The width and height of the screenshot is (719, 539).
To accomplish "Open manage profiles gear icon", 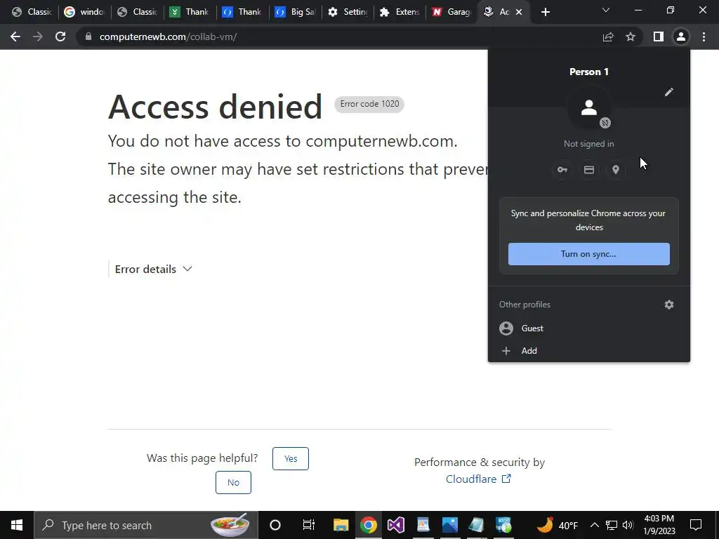I will point(669,305).
